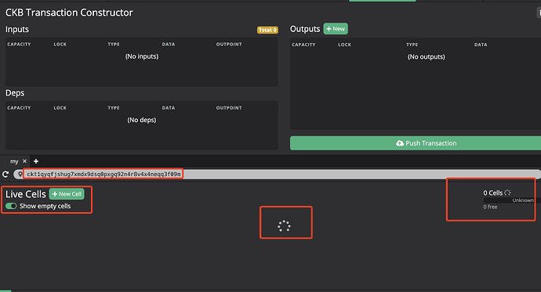Click the cloud icon on Push Transaction
The width and height of the screenshot is (541, 292).
click(400, 143)
